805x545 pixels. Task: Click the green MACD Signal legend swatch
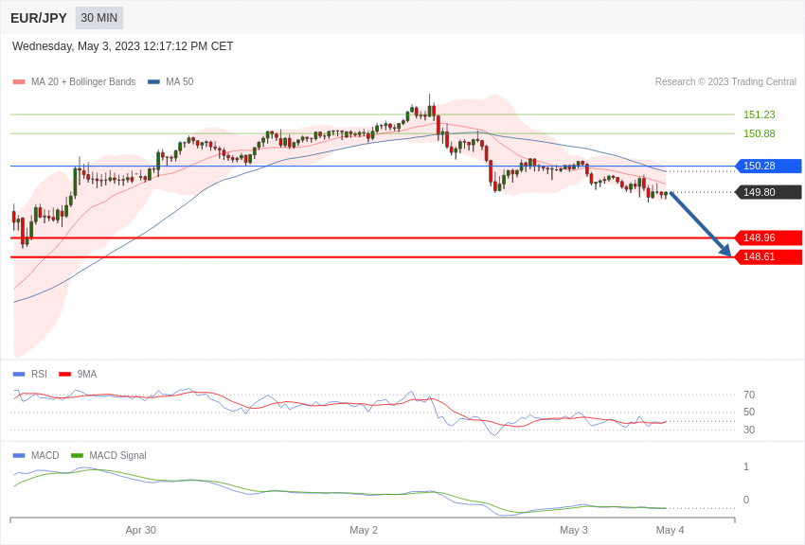click(77, 455)
